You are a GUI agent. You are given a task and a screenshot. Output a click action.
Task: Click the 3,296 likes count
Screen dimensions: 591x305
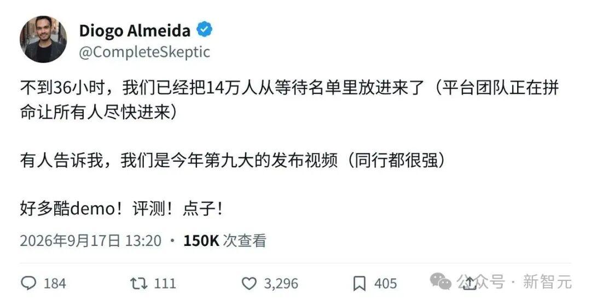pyautogui.click(x=281, y=284)
